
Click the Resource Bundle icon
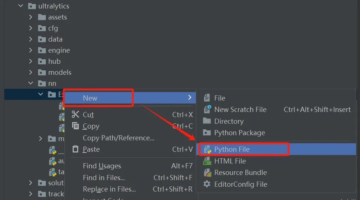(x=207, y=173)
